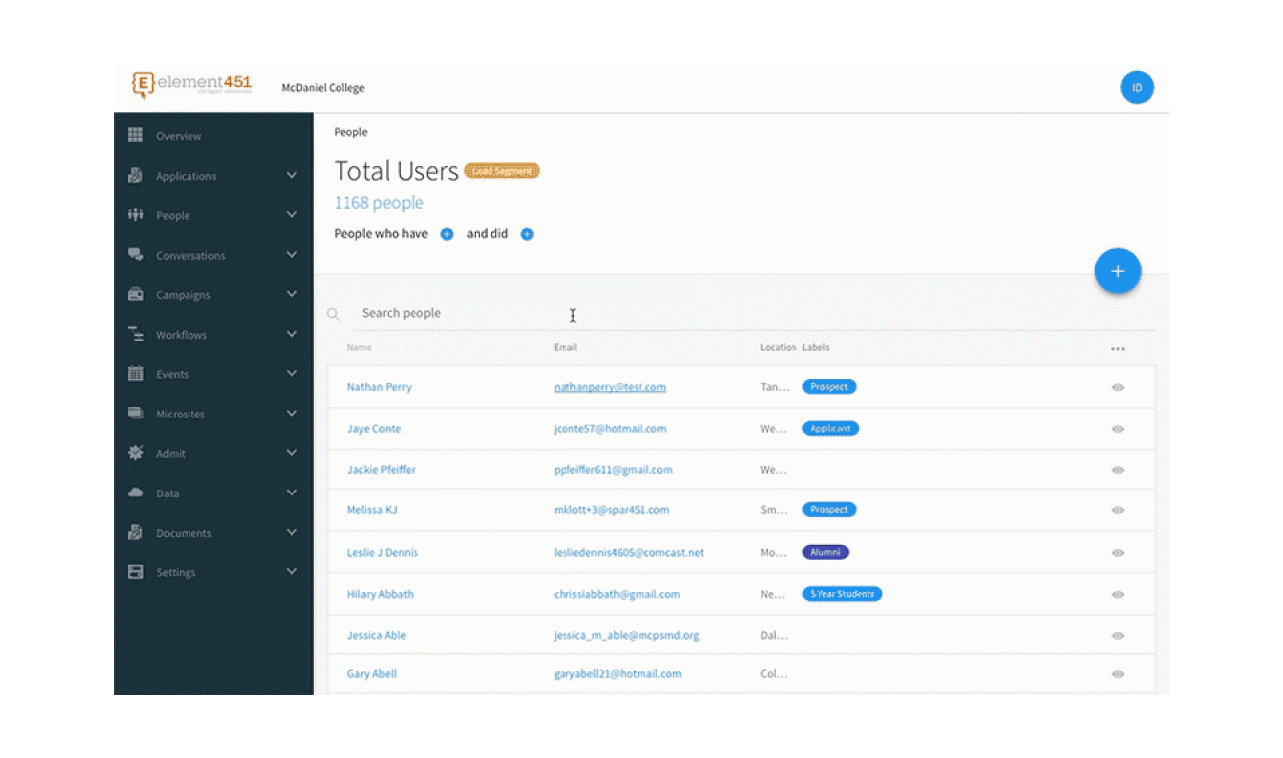Open the ID user avatar menu
The image size is (1283, 758).
1137,88
